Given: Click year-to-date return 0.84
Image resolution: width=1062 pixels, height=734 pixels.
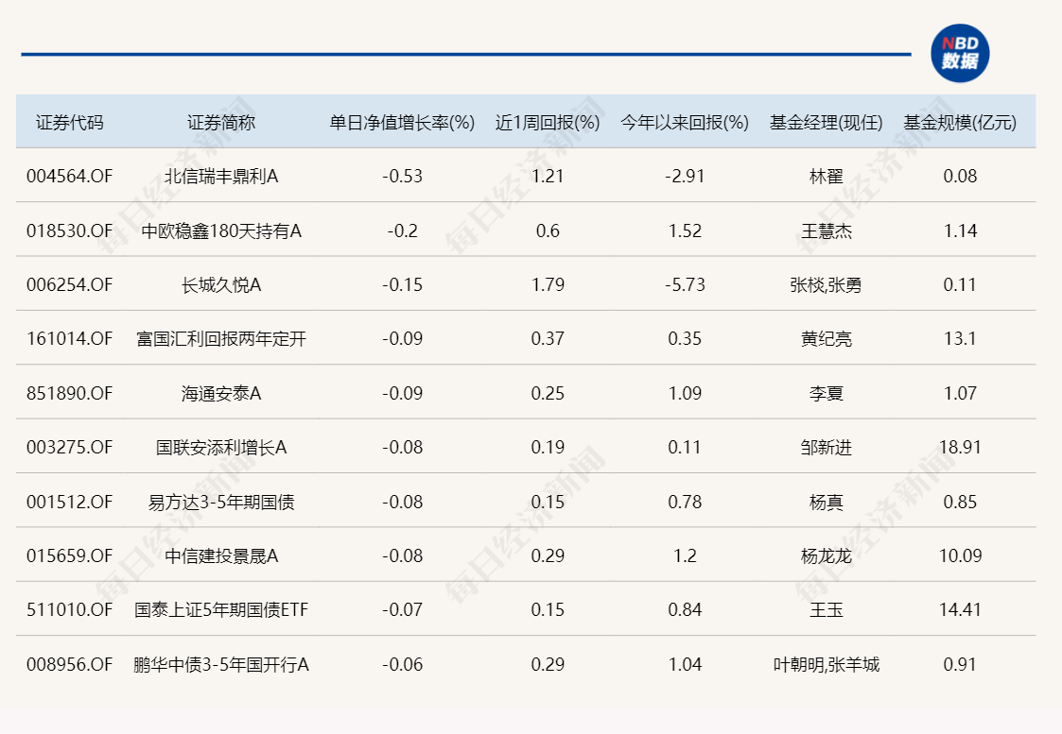Looking at the screenshot, I should coord(685,609).
